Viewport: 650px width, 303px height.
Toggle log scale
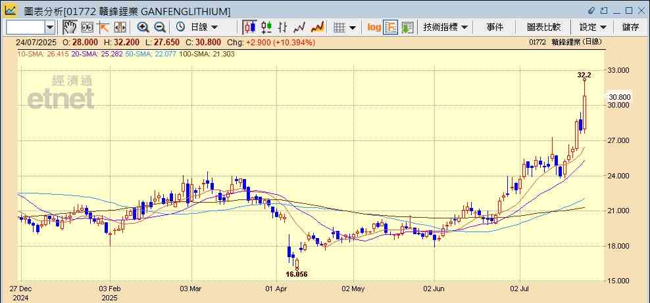point(374,28)
